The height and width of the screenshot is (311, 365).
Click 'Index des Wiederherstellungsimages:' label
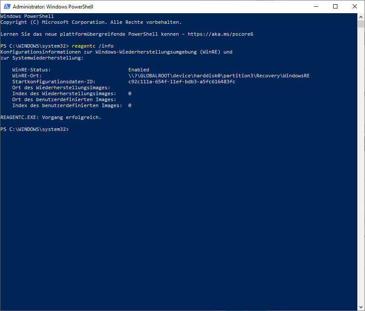tap(64, 93)
